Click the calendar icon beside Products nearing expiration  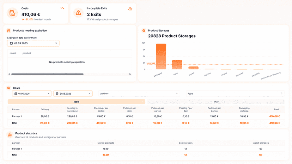8,31
